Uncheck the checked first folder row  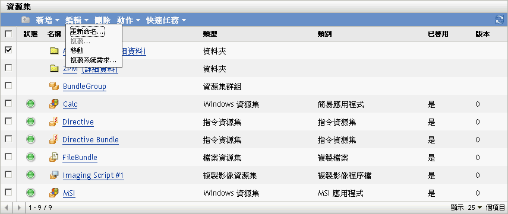click(x=8, y=50)
